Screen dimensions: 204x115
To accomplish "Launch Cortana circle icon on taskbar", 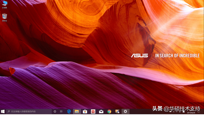I will [55, 111].
